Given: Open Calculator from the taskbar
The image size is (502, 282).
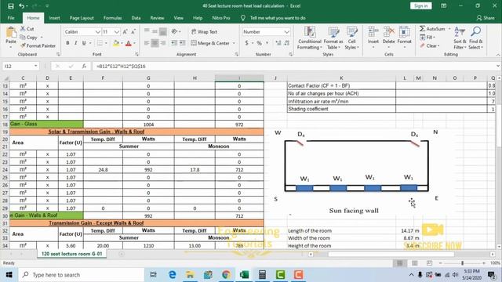Looking at the screenshot, I should click(262, 275).
